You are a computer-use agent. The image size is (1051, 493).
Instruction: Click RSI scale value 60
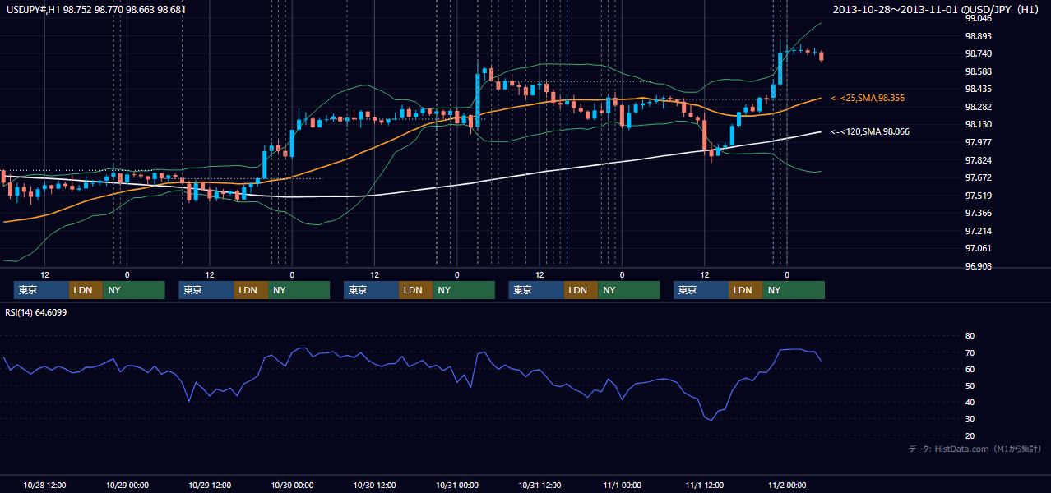click(970, 369)
